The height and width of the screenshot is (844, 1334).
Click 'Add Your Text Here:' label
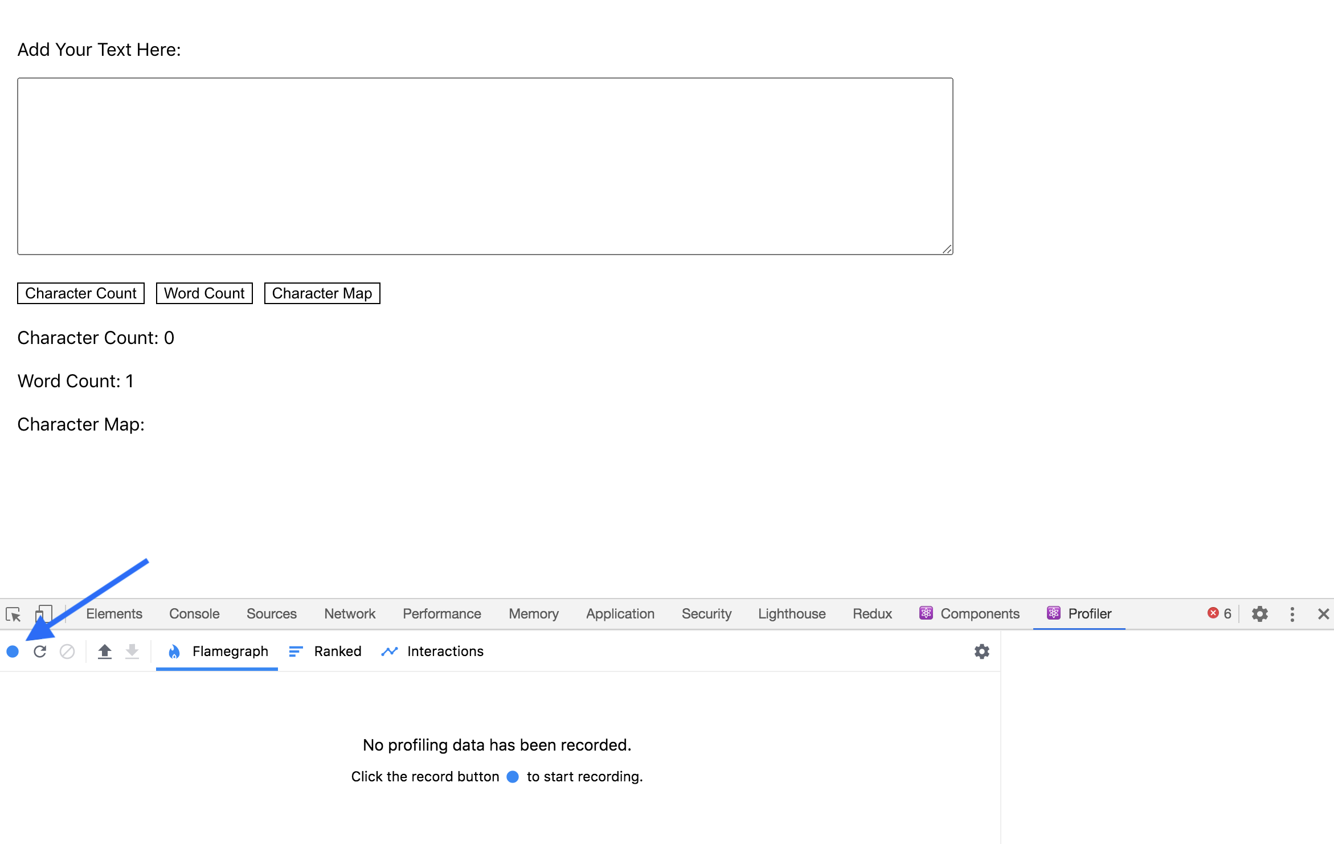(99, 50)
